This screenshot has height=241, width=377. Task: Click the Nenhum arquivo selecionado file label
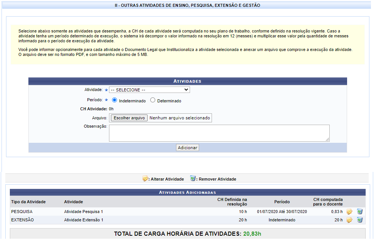[179, 118]
